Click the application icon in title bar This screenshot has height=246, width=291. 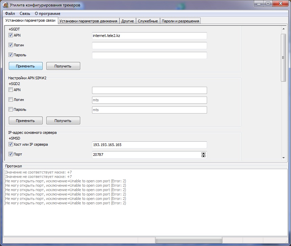click(x=5, y=5)
